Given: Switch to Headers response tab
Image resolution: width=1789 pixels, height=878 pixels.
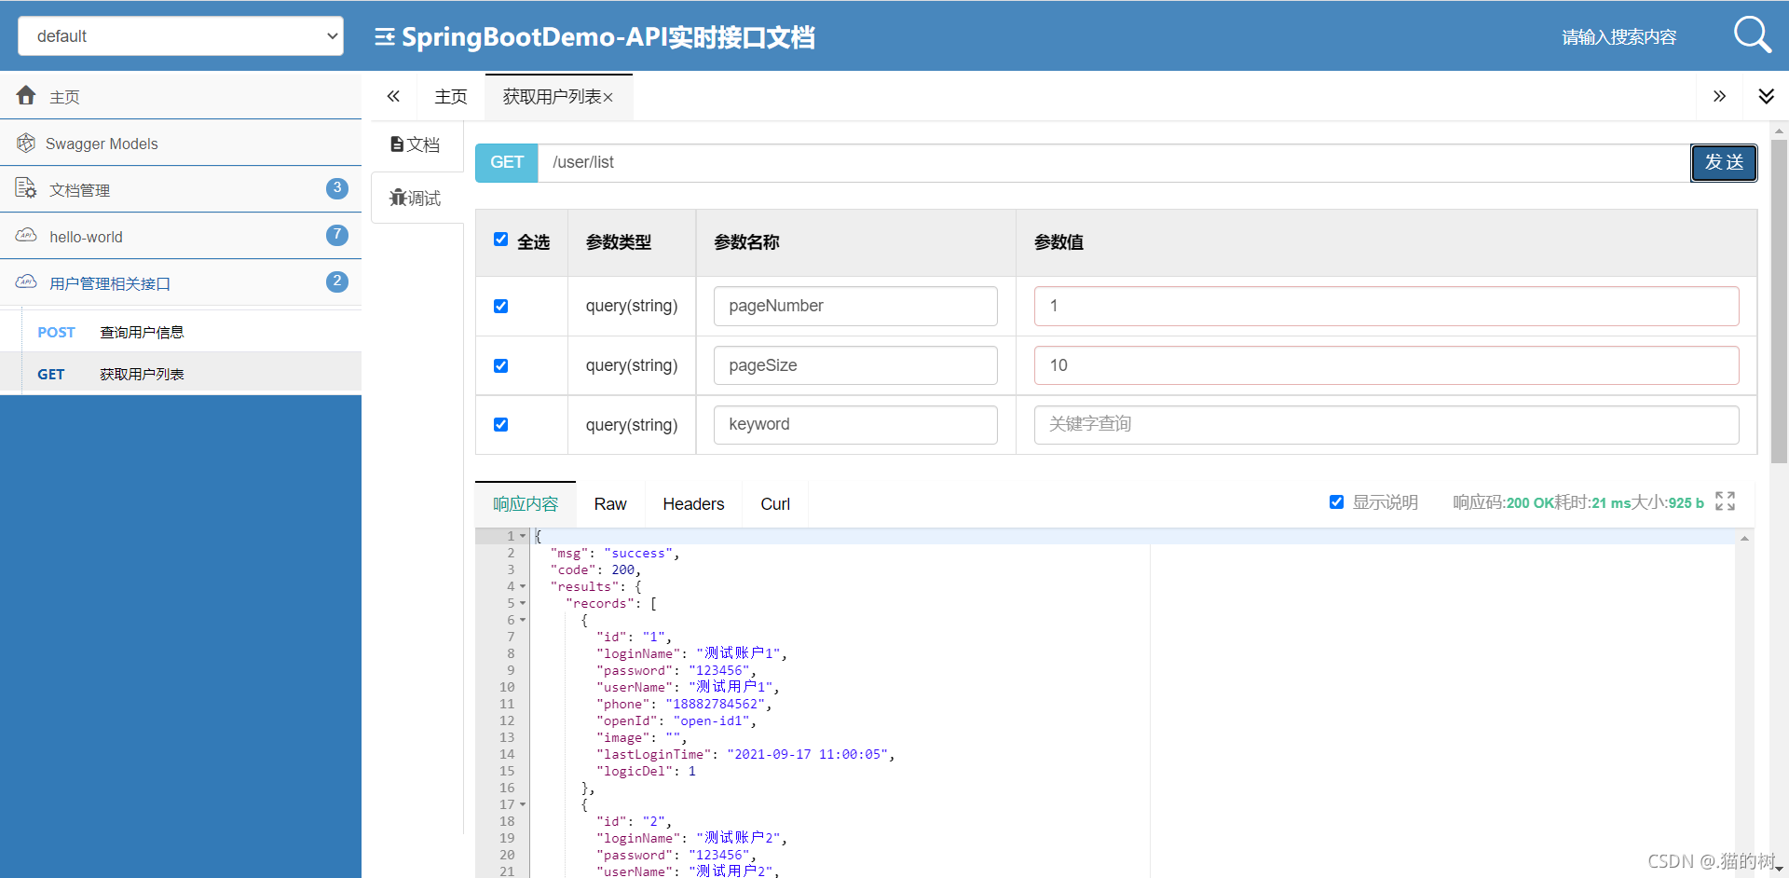Looking at the screenshot, I should tap(693, 504).
